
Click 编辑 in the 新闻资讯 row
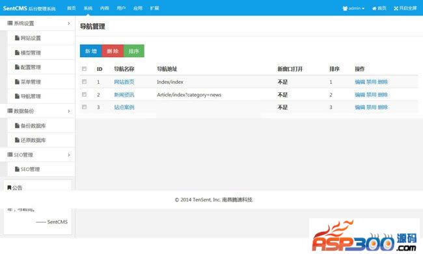tap(360, 95)
